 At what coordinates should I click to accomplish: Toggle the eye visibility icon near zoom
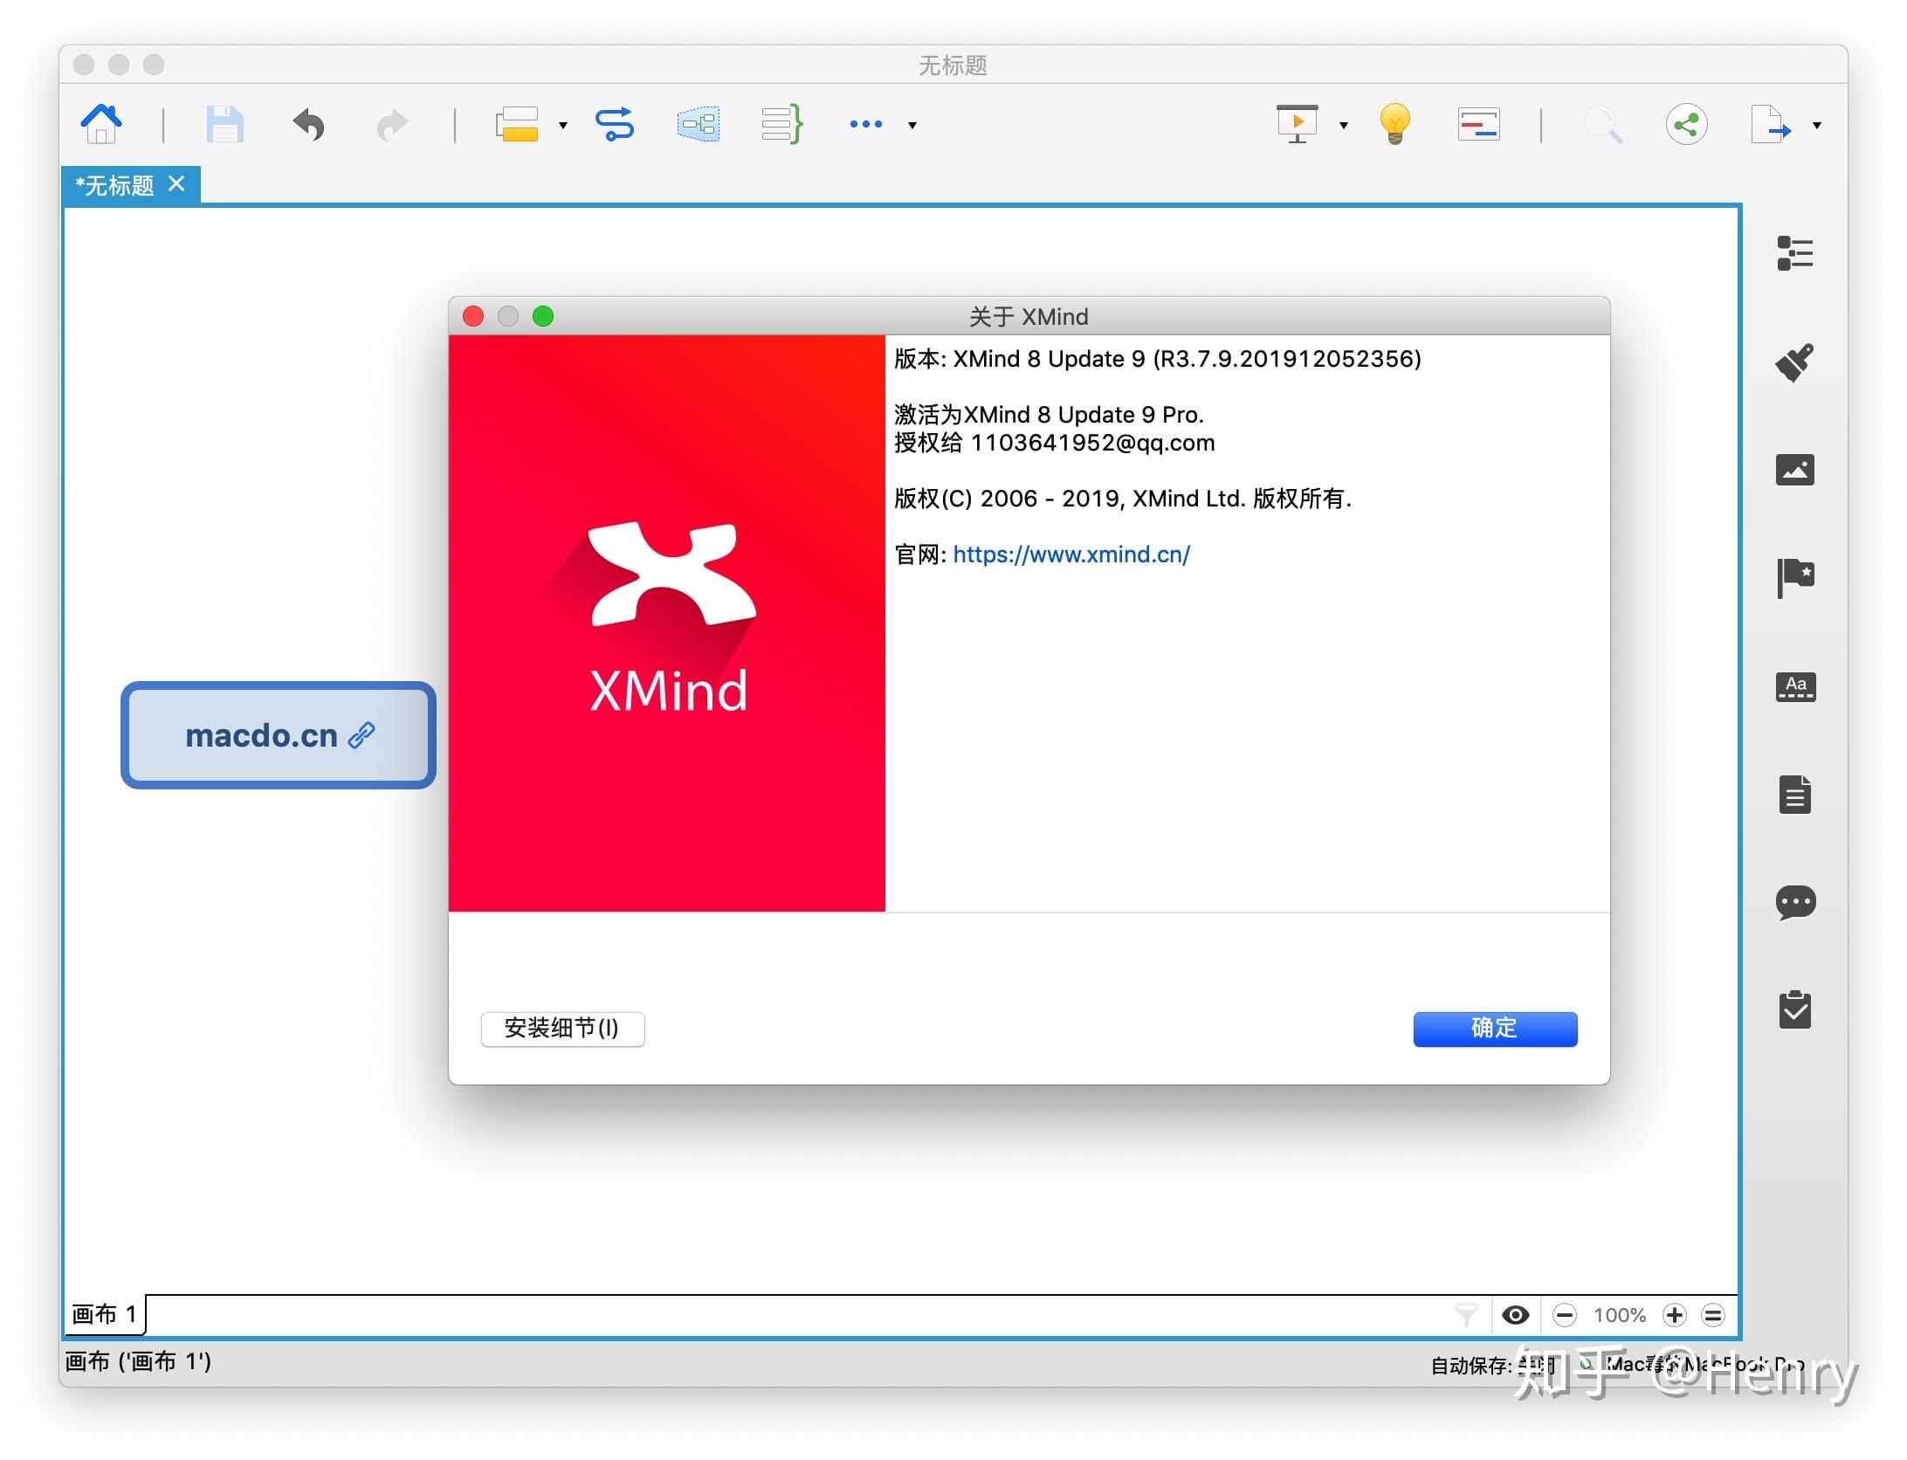(1516, 1315)
